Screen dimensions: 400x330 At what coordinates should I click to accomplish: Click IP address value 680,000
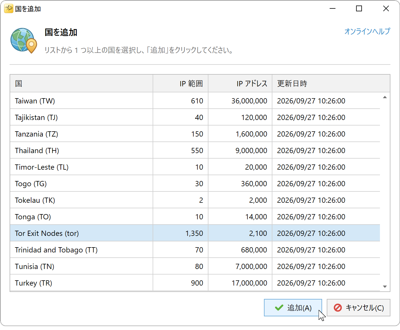[254, 250]
